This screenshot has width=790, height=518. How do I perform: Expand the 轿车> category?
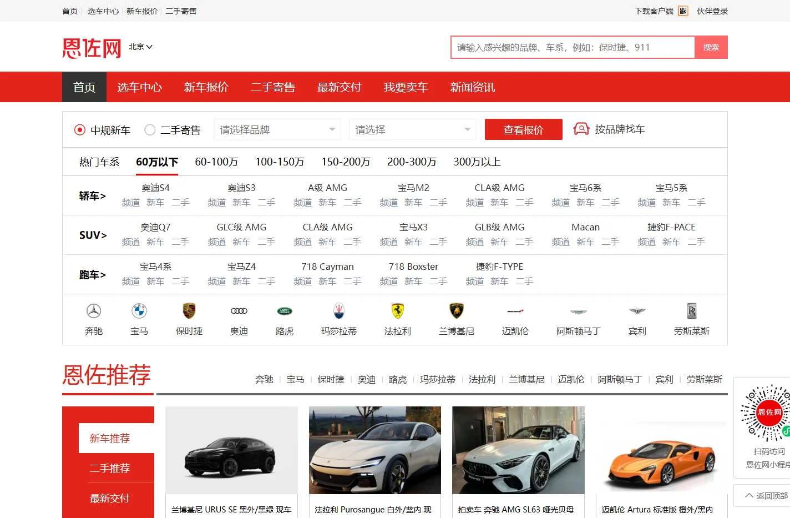coord(92,195)
